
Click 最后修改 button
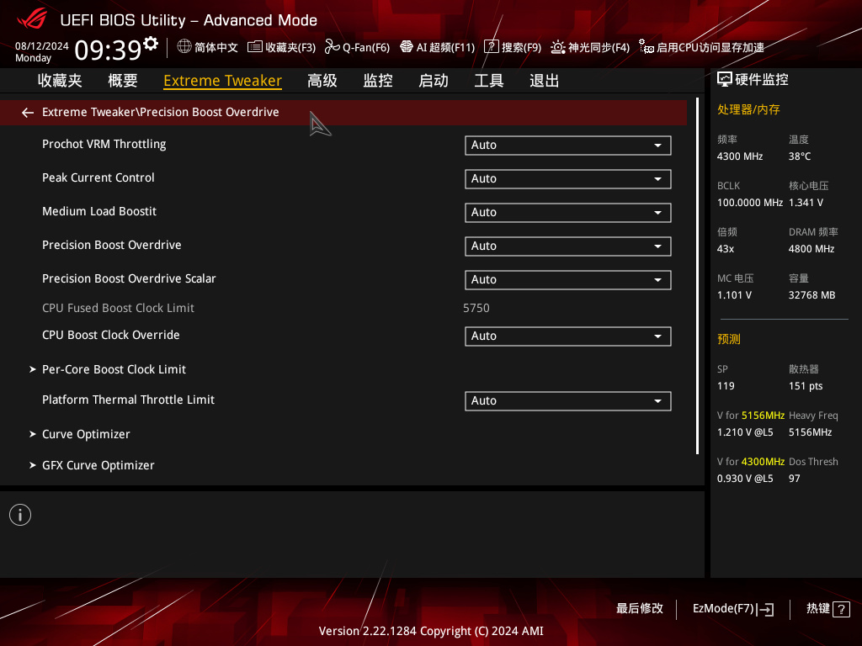tap(640, 609)
